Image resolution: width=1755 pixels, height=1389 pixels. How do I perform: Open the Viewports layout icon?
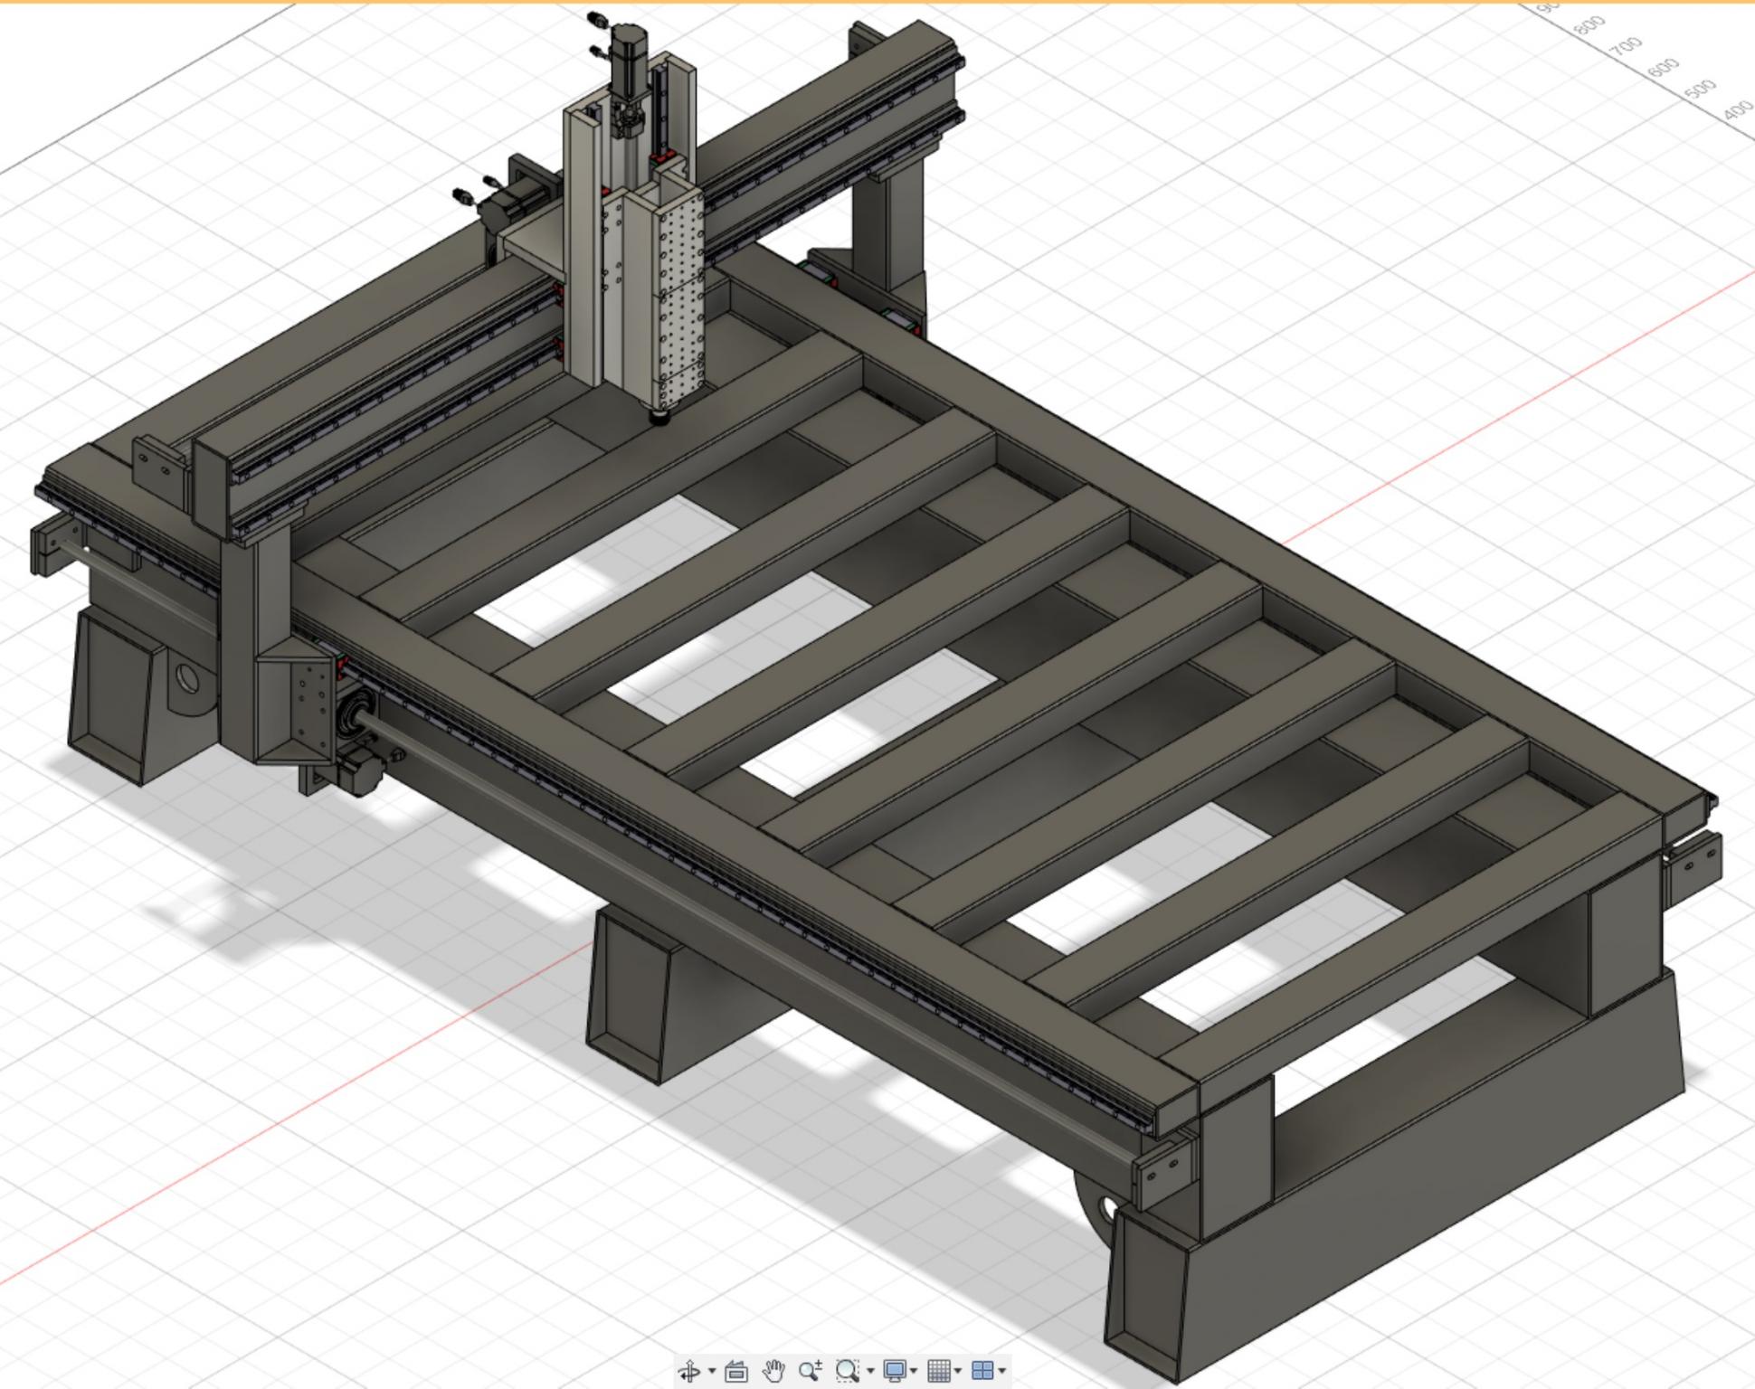coord(982,1371)
